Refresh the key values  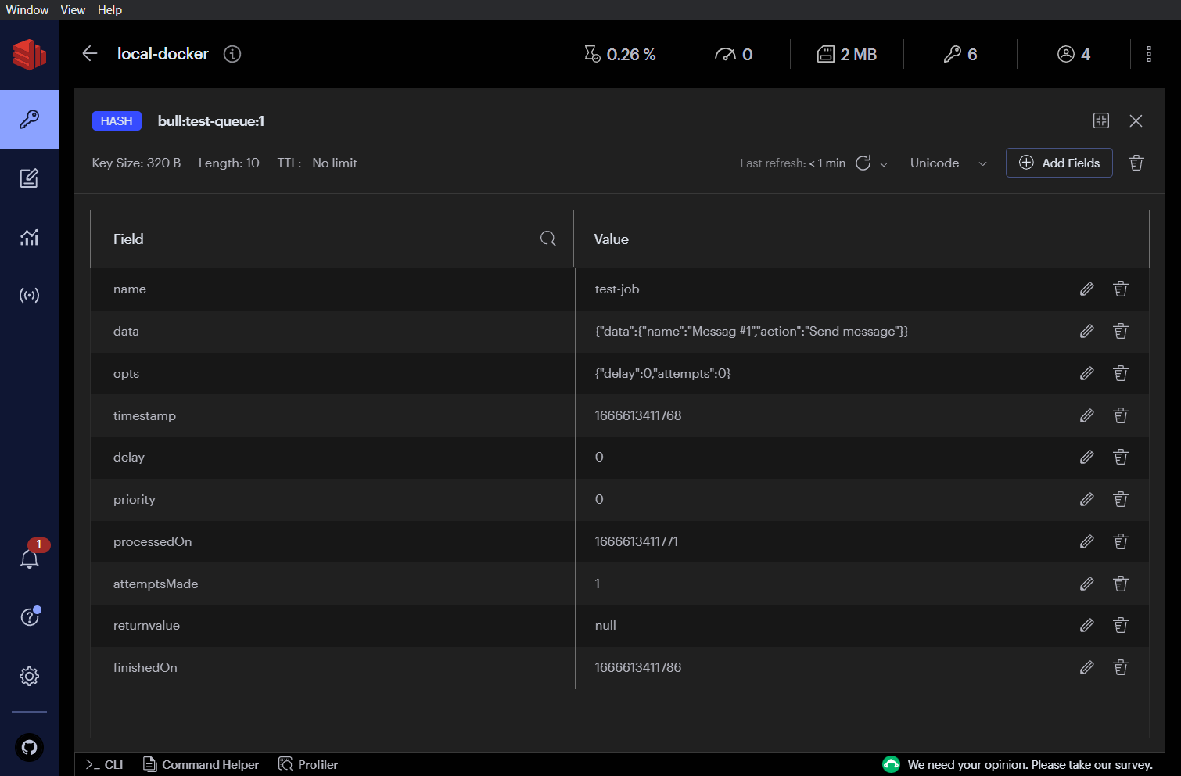click(863, 163)
